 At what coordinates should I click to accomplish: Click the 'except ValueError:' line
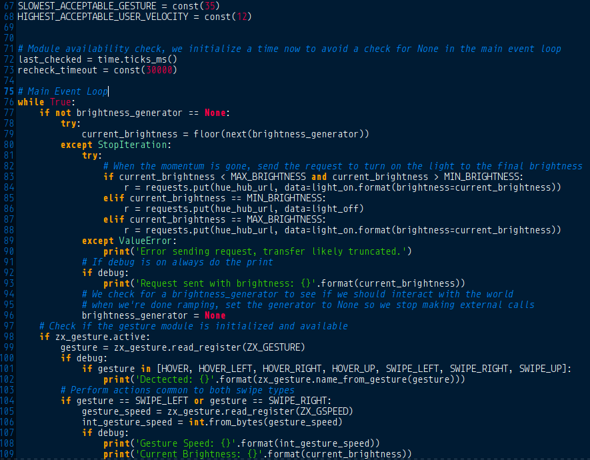point(129,241)
